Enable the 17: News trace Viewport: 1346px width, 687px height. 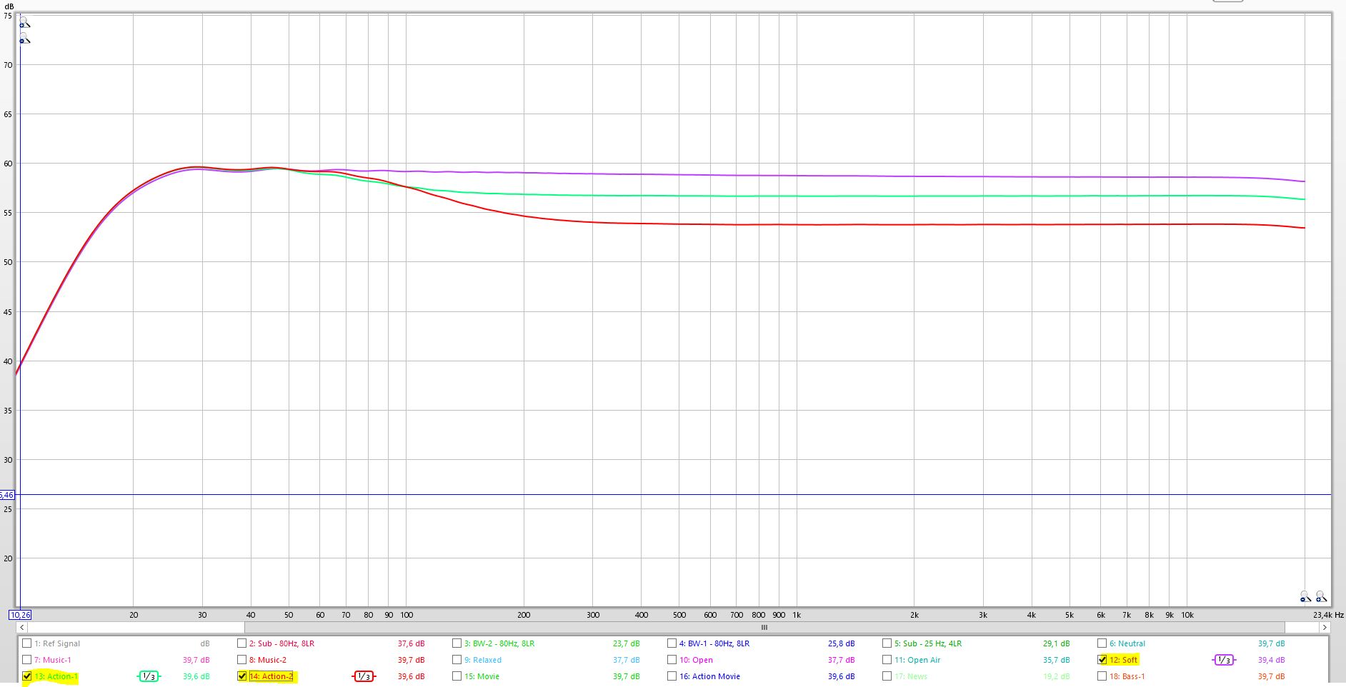pyautogui.click(x=887, y=676)
